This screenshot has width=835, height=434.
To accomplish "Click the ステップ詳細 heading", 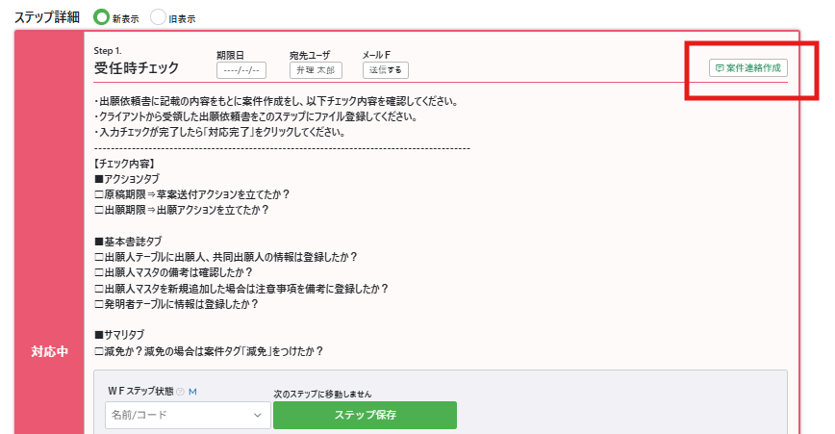I will 45,17.
